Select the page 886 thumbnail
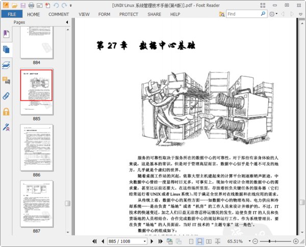This screenshot has width=306, height=247. (x=36, y=147)
